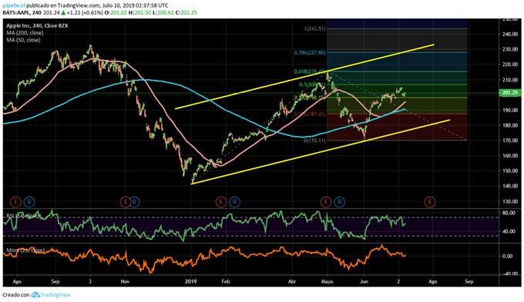The image size is (524, 302).
Task: Open the pipefxcol author profile link
Action: point(14,5)
